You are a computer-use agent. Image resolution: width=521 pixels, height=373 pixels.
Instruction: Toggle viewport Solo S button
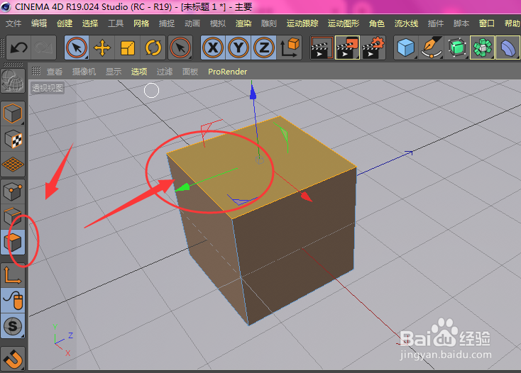[13, 326]
